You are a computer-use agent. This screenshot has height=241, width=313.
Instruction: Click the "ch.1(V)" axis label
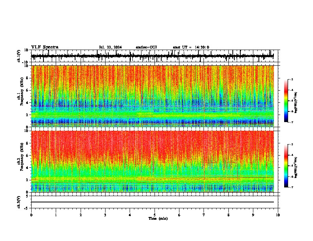[x=19, y=56]
